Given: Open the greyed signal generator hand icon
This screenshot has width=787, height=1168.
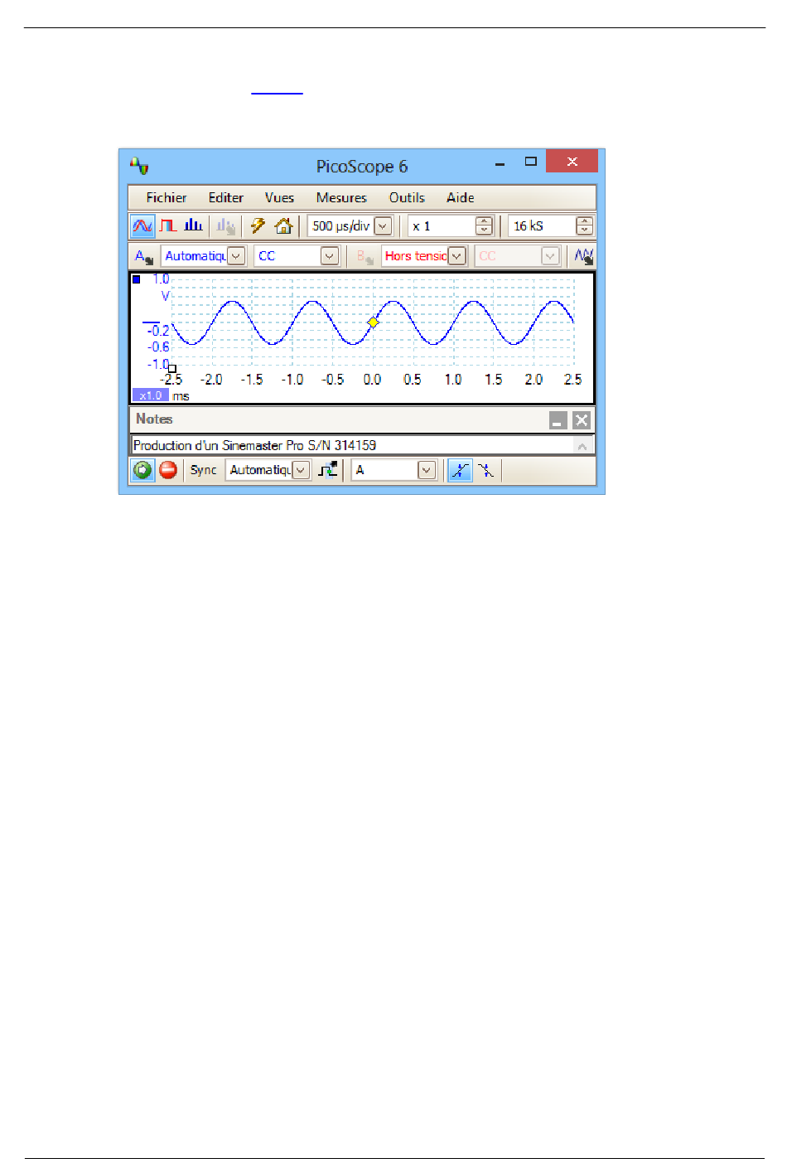Looking at the screenshot, I should pyautogui.click(x=225, y=225).
